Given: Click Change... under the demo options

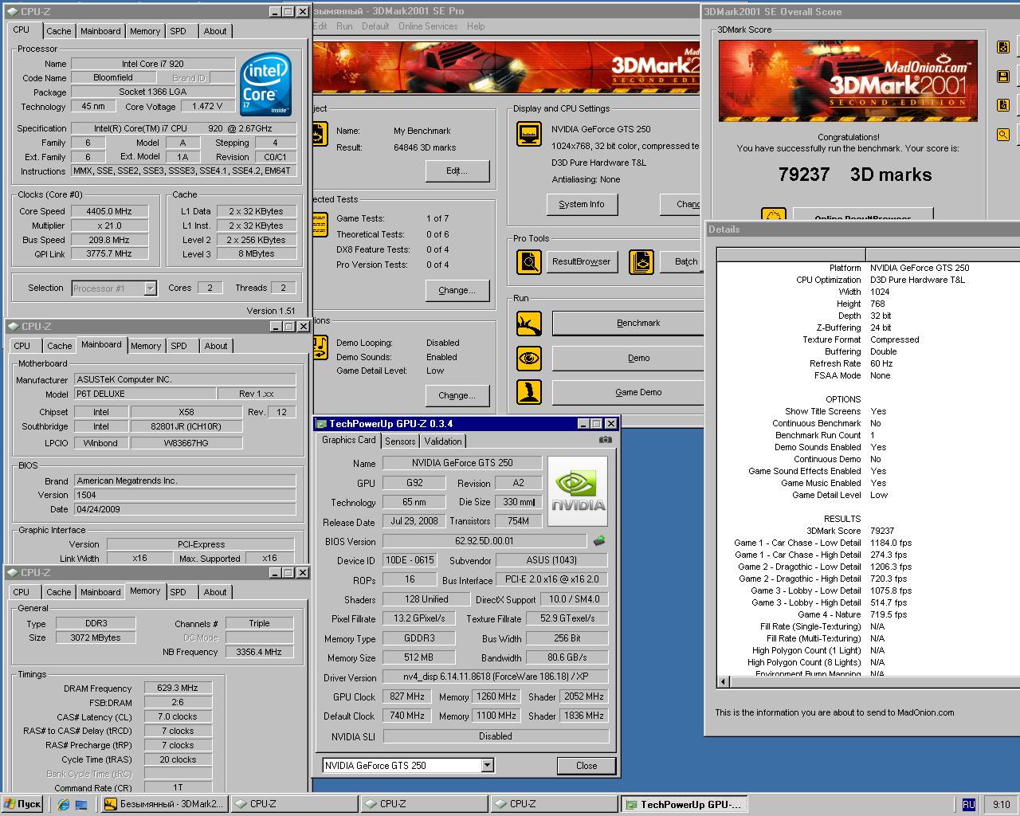Looking at the screenshot, I should 457,396.
